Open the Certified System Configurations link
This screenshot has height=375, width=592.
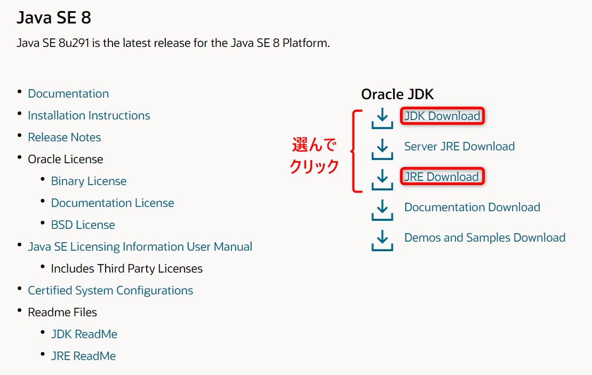[110, 290]
